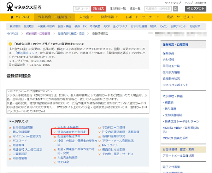Open 建玉一覧 in the header

[135, 8]
